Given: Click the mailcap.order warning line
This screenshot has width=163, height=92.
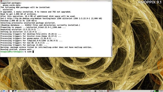Looking at the screenshot, I should (x=46, y=47).
